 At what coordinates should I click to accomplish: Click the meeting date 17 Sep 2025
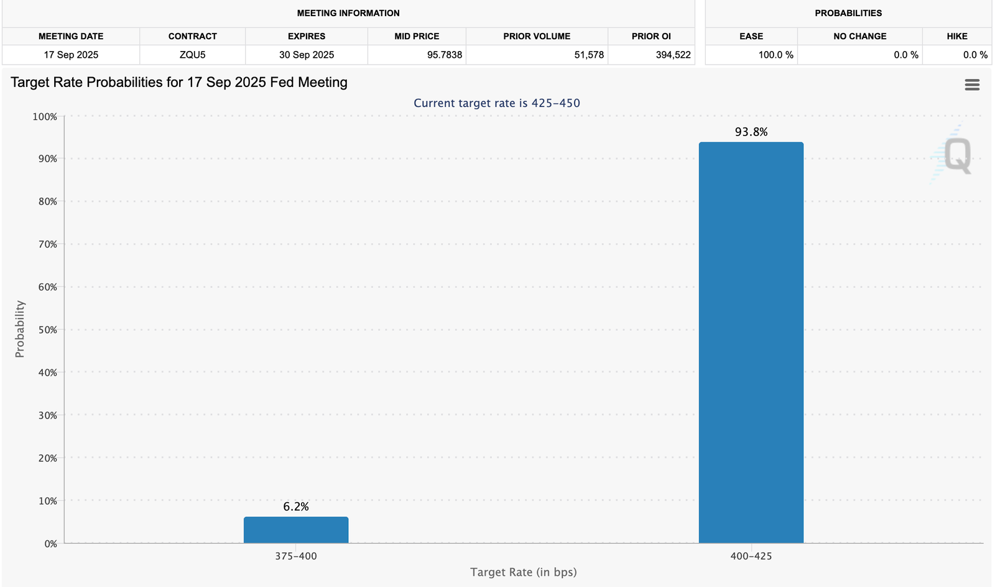coord(70,55)
